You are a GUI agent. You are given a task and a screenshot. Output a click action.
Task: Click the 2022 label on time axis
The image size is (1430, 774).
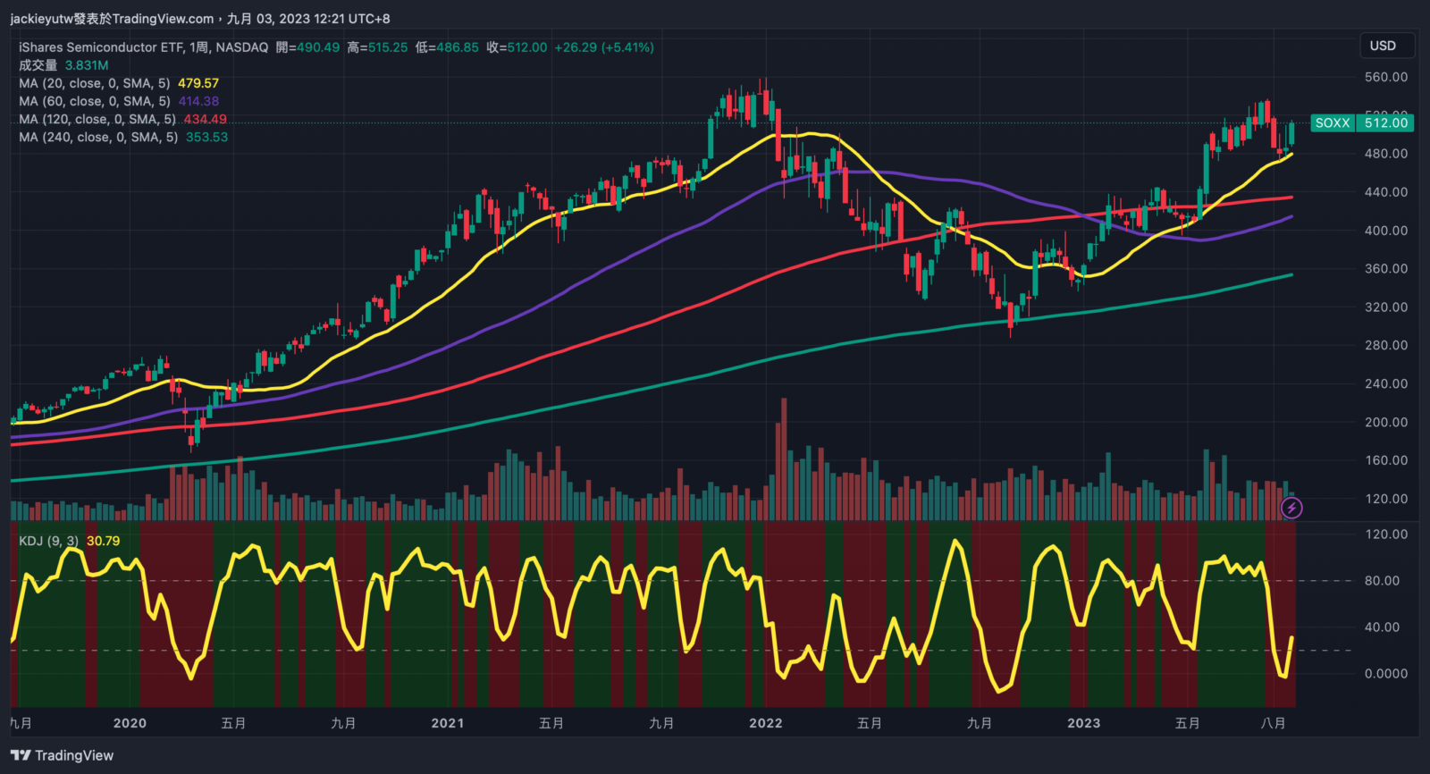pos(765,723)
